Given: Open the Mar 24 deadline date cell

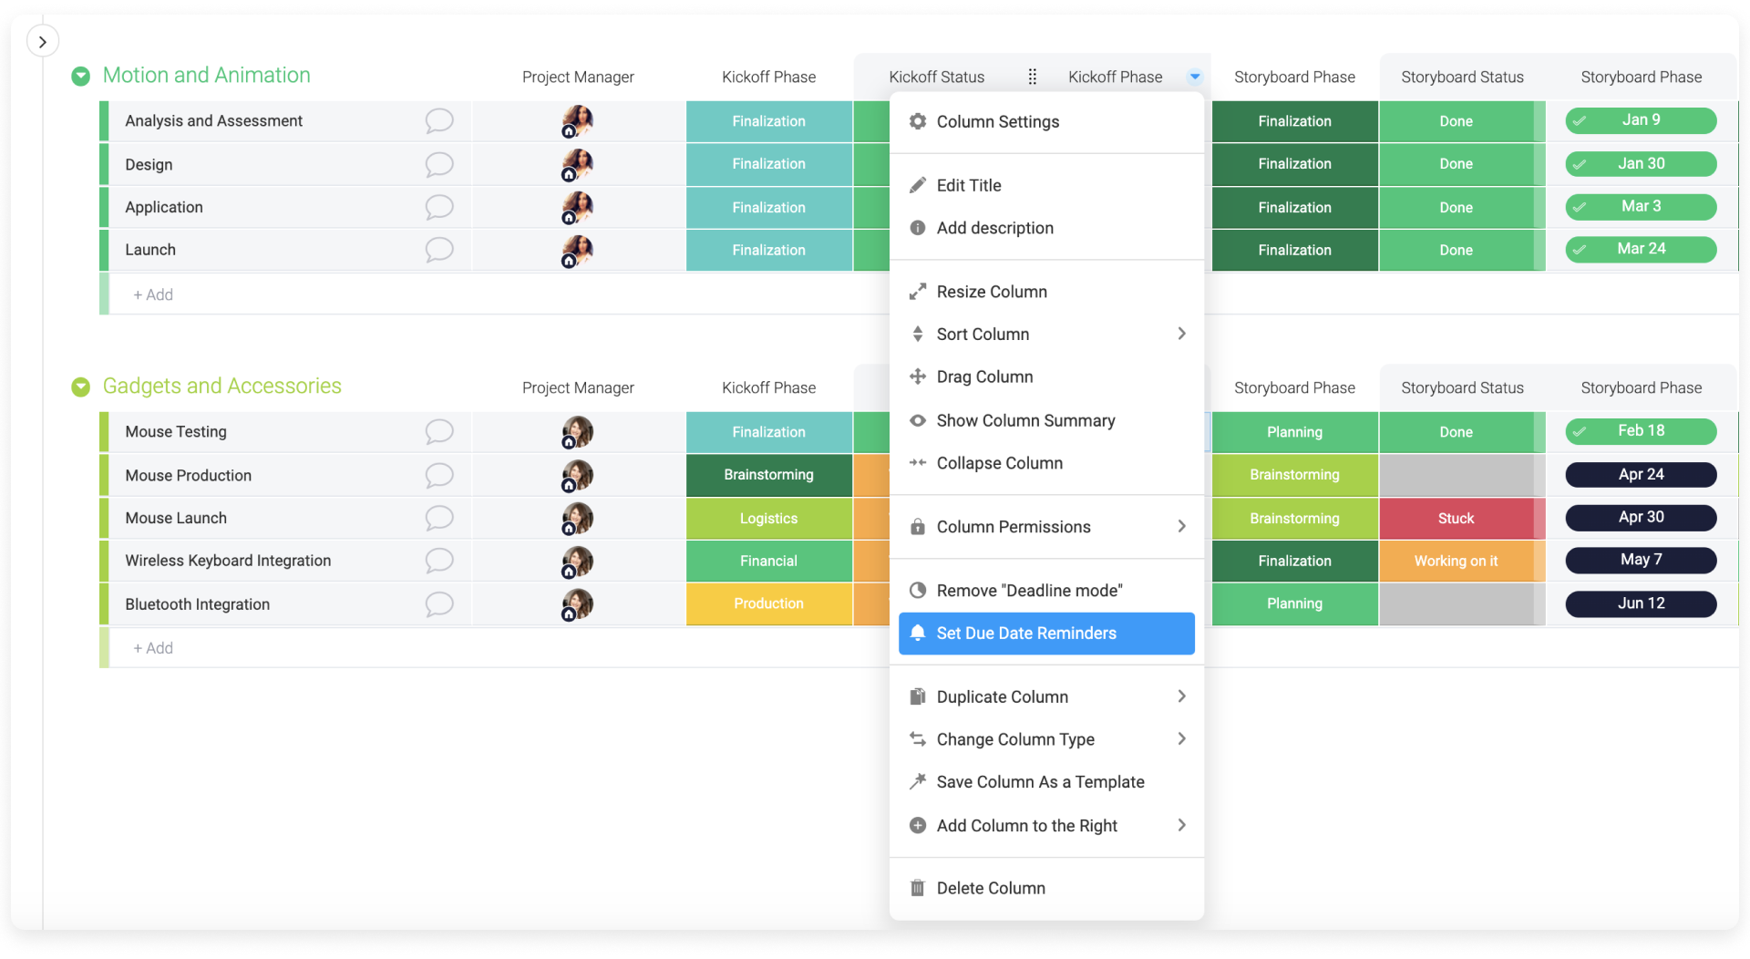Looking at the screenshot, I should coord(1641,249).
